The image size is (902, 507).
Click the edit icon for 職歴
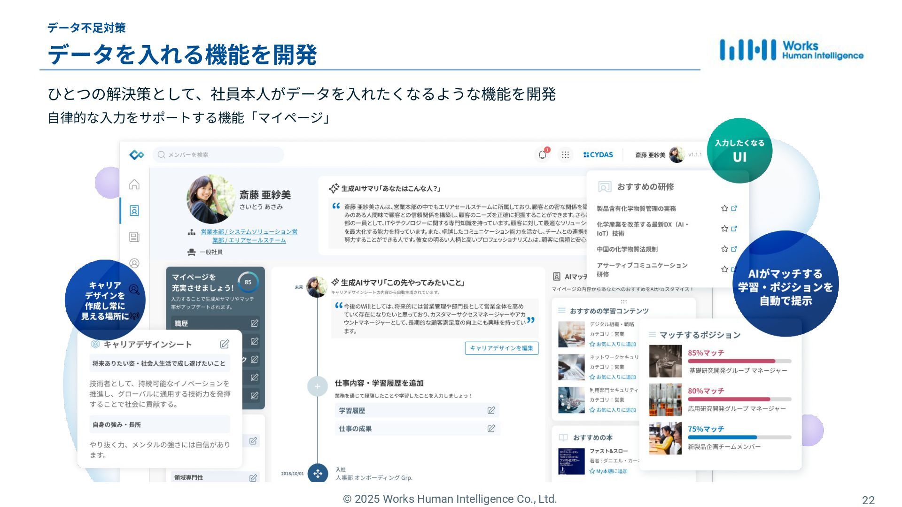[254, 323]
